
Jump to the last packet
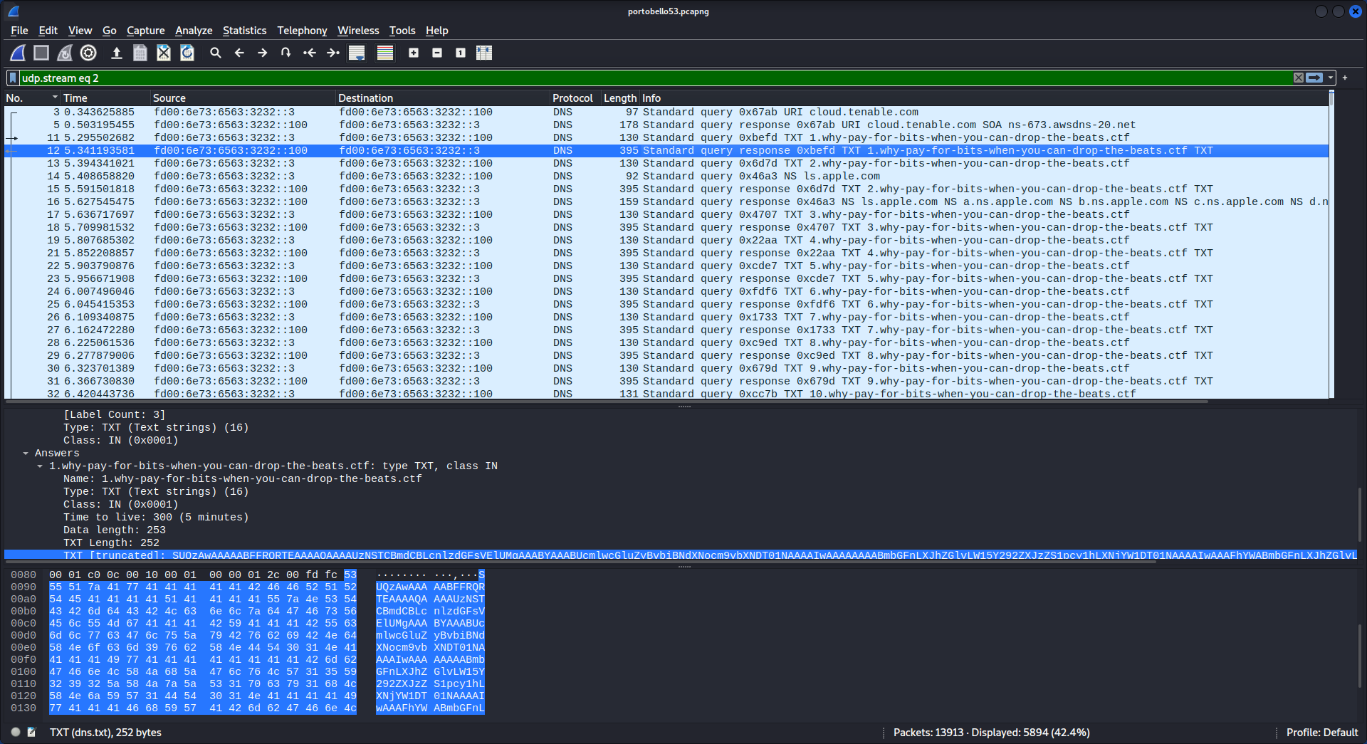333,53
